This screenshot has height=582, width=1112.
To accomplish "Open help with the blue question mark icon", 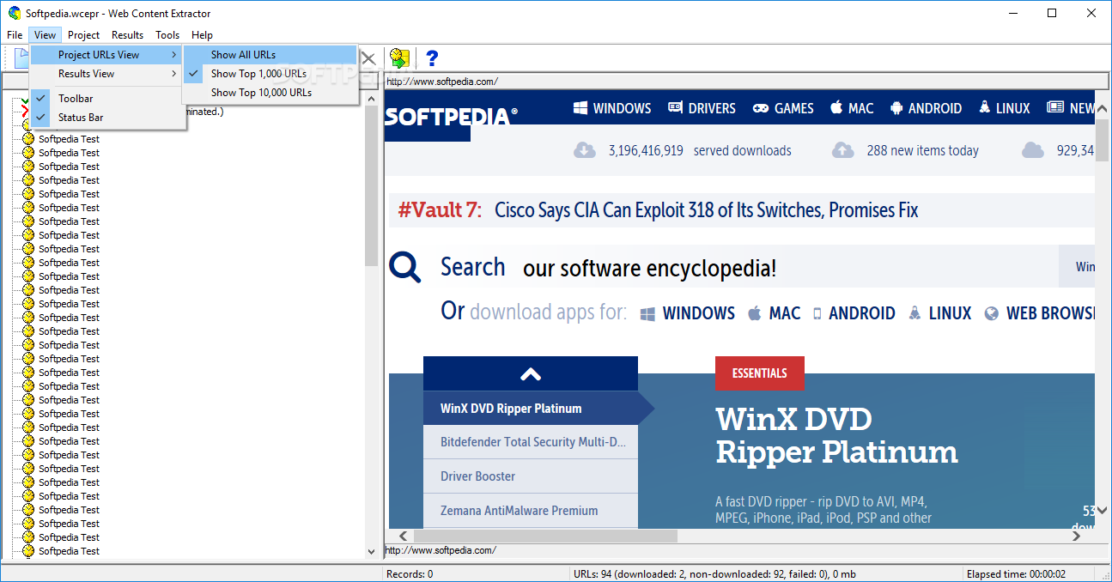I will [432, 58].
